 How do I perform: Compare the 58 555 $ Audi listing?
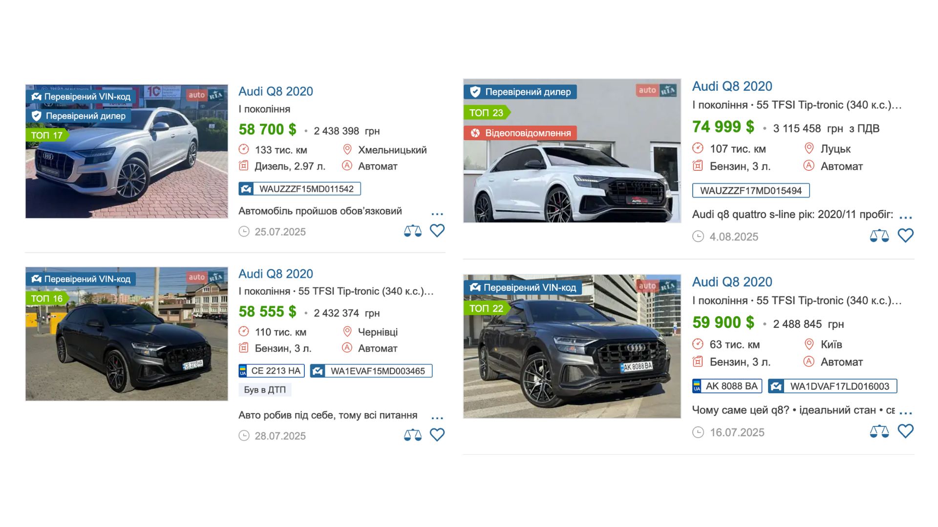click(412, 435)
